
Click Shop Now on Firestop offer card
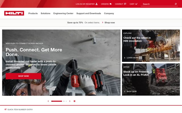click(131, 92)
